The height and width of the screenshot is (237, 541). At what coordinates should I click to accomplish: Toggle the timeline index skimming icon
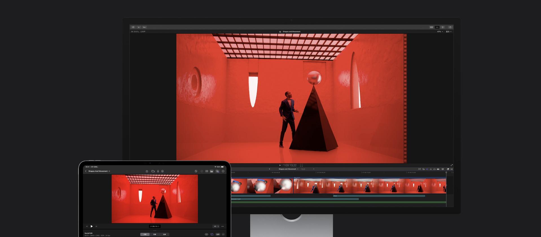pyautogui.click(x=419, y=169)
